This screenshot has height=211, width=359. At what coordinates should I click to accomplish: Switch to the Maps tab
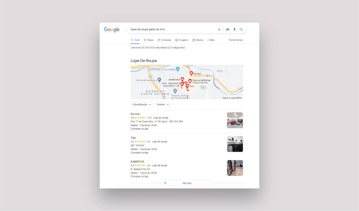click(x=148, y=40)
